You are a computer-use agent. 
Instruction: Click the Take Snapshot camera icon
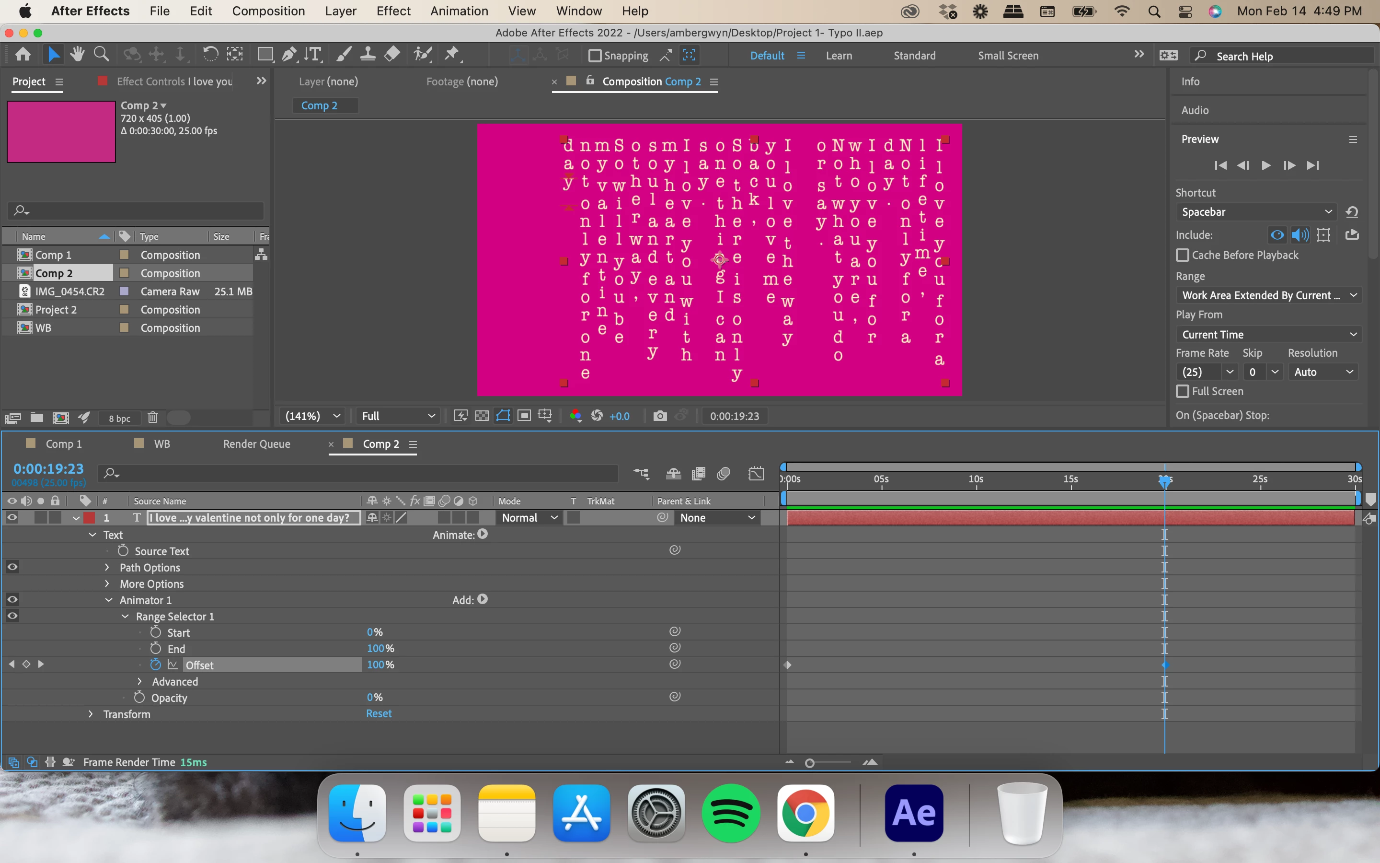pyautogui.click(x=660, y=416)
